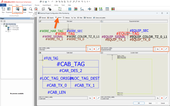Select a symbol for Wire label
The height and width of the screenshot is (106, 170).
tap(90, 49)
